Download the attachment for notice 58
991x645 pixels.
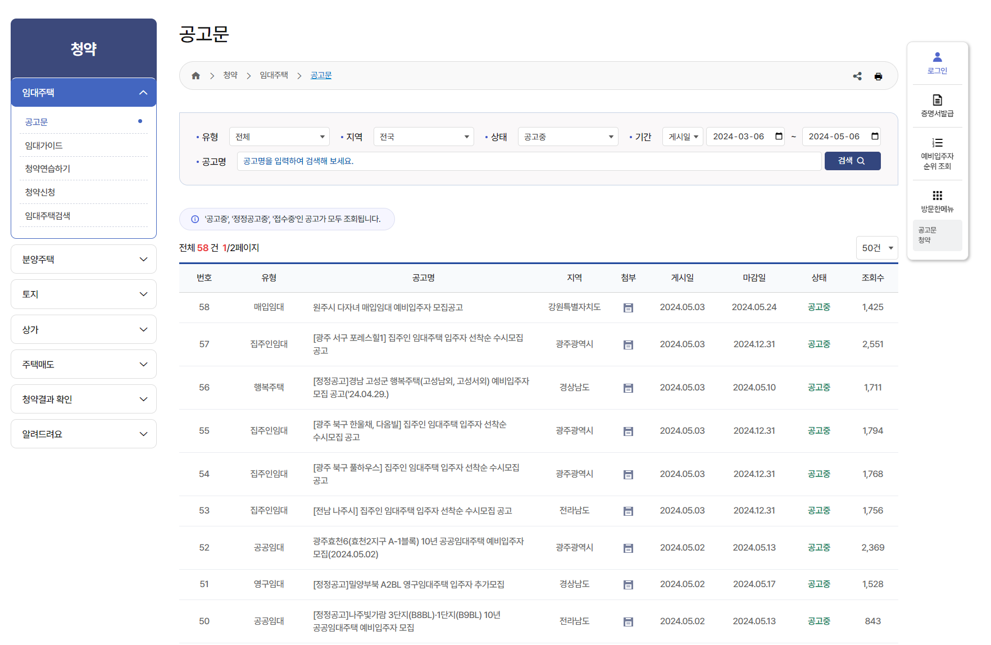[x=628, y=307]
